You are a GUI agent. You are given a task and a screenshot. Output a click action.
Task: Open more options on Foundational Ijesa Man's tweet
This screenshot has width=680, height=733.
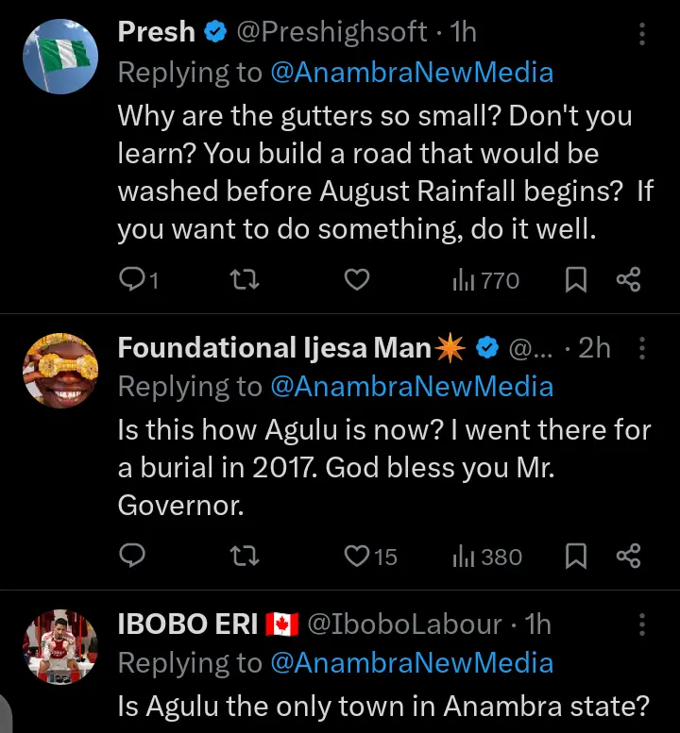642,348
